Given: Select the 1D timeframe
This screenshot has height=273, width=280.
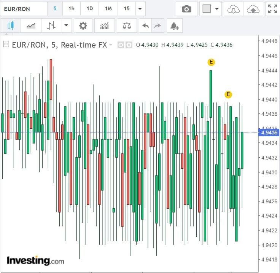Looking at the screenshot, I should click(90, 9).
